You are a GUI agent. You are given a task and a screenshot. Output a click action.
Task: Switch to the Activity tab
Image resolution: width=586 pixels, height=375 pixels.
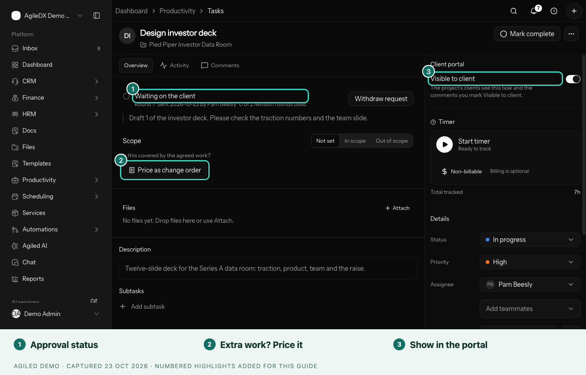point(174,65)
